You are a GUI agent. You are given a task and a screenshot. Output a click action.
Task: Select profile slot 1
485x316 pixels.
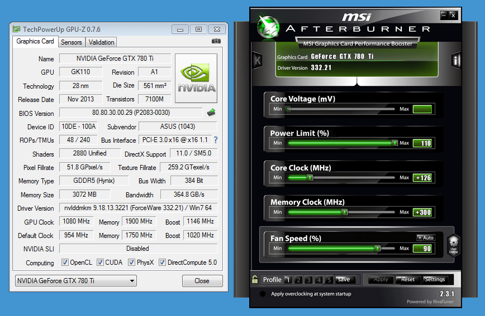pyautogui.click(x=288, y=280)
